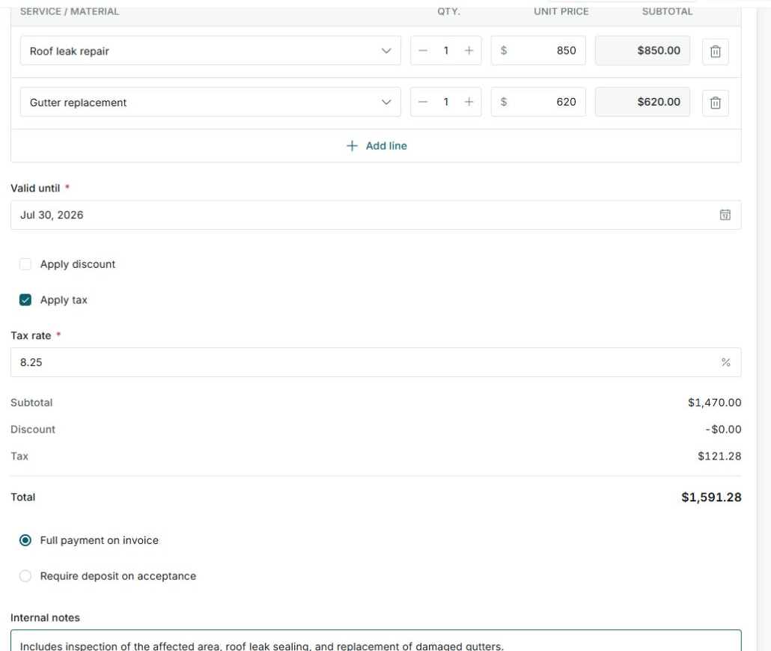
Task: Focus the Internal notes text area
Action: pos(376,641)
